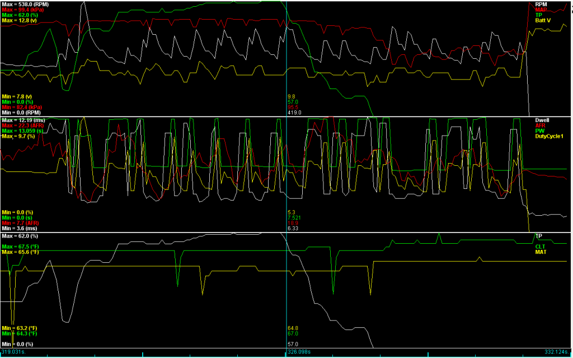This screenshot has width=573, height=358.
Task: Click the Min = 3.6 (ms) readout
Action: click(x=19, y=229)
